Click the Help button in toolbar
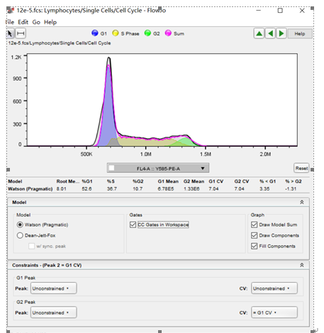Viewport: 324px width, 333px height. click(300, 33)
